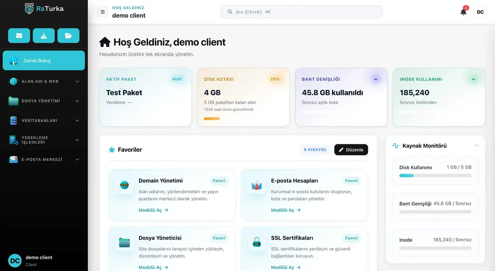Click the DİSK KOTASI progress bar
Image resolution: width=495 pixels, height=271 pixels.
click(212, 119)
